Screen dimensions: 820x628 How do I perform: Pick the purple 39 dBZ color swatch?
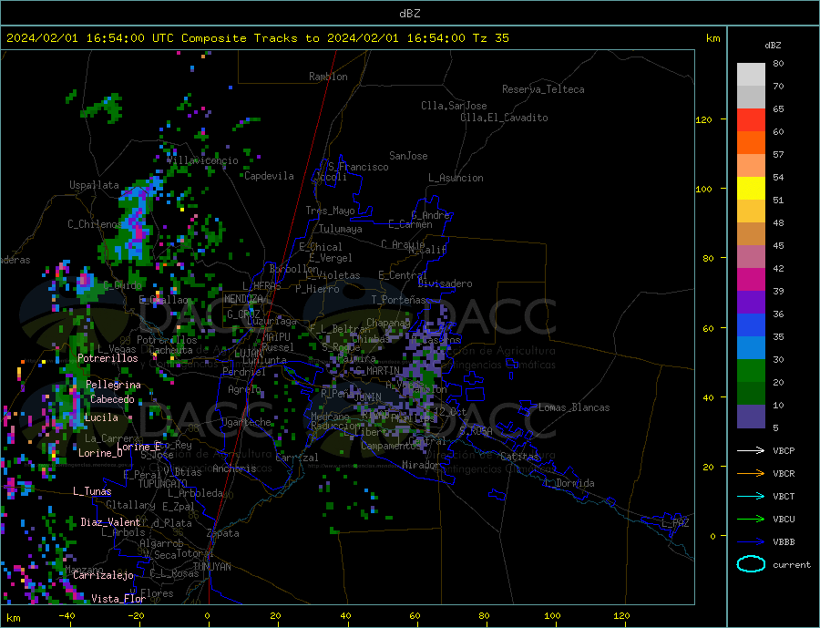pos(751,303)
